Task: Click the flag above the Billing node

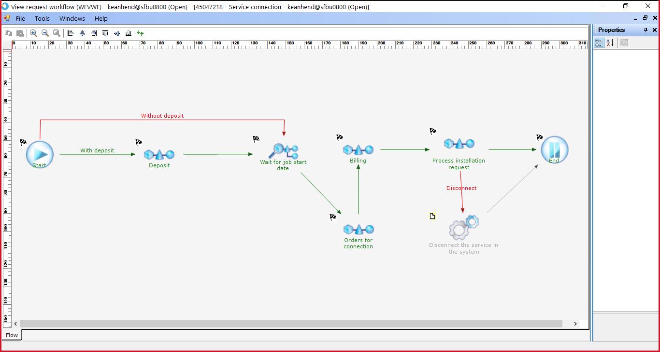Action: 340,137
